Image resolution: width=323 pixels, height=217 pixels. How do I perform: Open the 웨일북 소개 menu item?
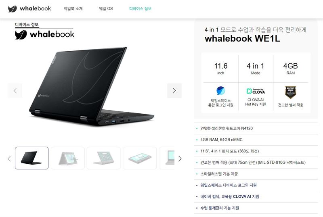click(73, 8)
